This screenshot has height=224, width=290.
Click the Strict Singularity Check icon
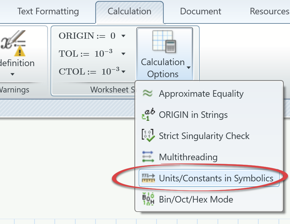[149, 136]
